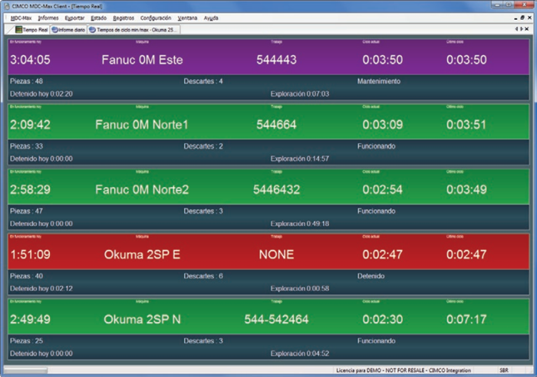Click Funcionando status for Okuma 2SP N

click(377, 341)
